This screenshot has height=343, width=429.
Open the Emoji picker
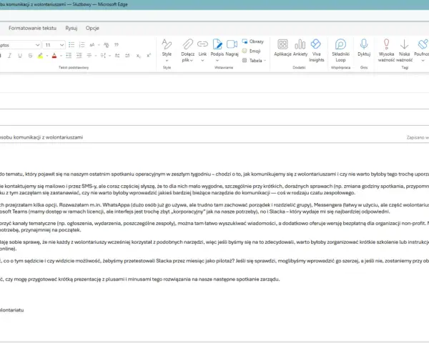click(x=252, y=51)
